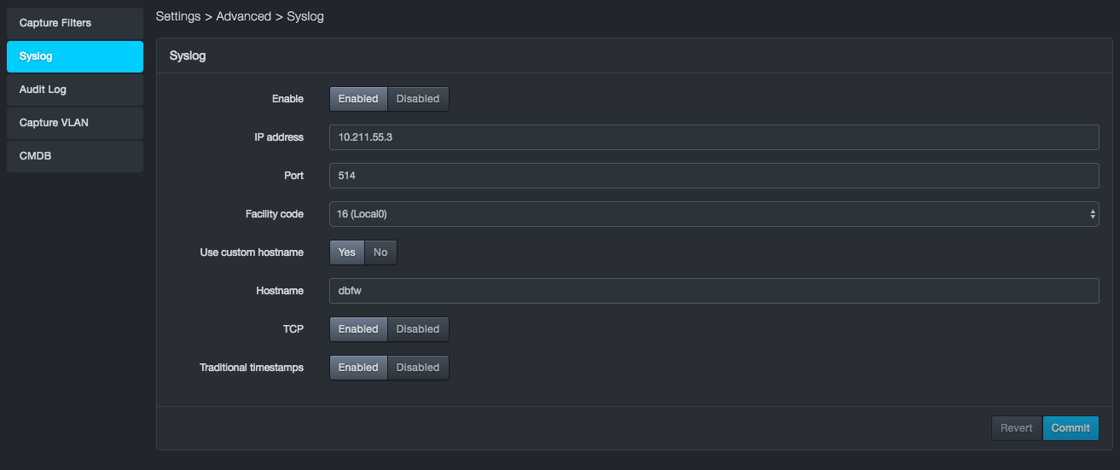Set syslog Enable to Disabled

(x=418, y=99)
